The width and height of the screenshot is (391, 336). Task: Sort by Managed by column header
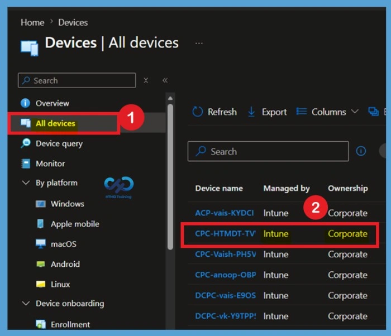tap(286, 189)
